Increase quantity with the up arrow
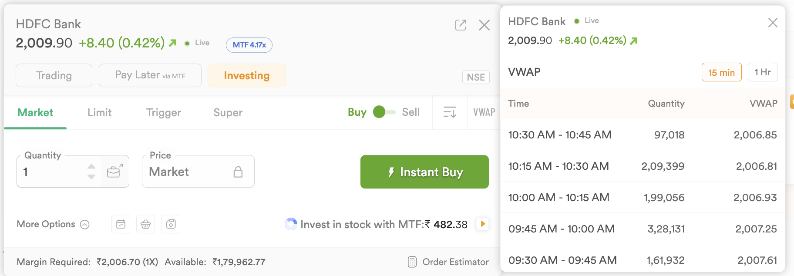Image resolution: width=794 pixels, height=276 pixels. coord(91,167)
